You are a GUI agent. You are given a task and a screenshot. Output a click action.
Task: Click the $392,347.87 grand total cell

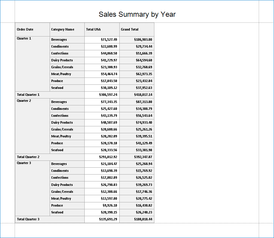[137, 157]
